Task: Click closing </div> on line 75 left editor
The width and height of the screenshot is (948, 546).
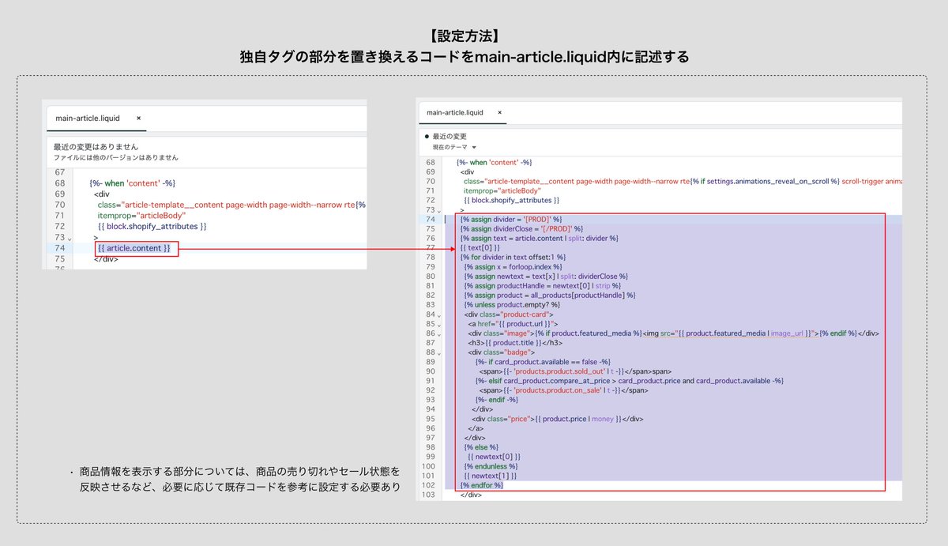Action: coord(106,259)
